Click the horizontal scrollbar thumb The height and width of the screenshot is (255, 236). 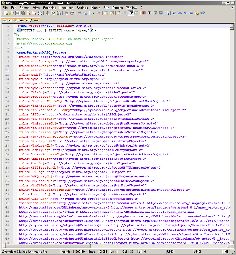pos(48,246)
